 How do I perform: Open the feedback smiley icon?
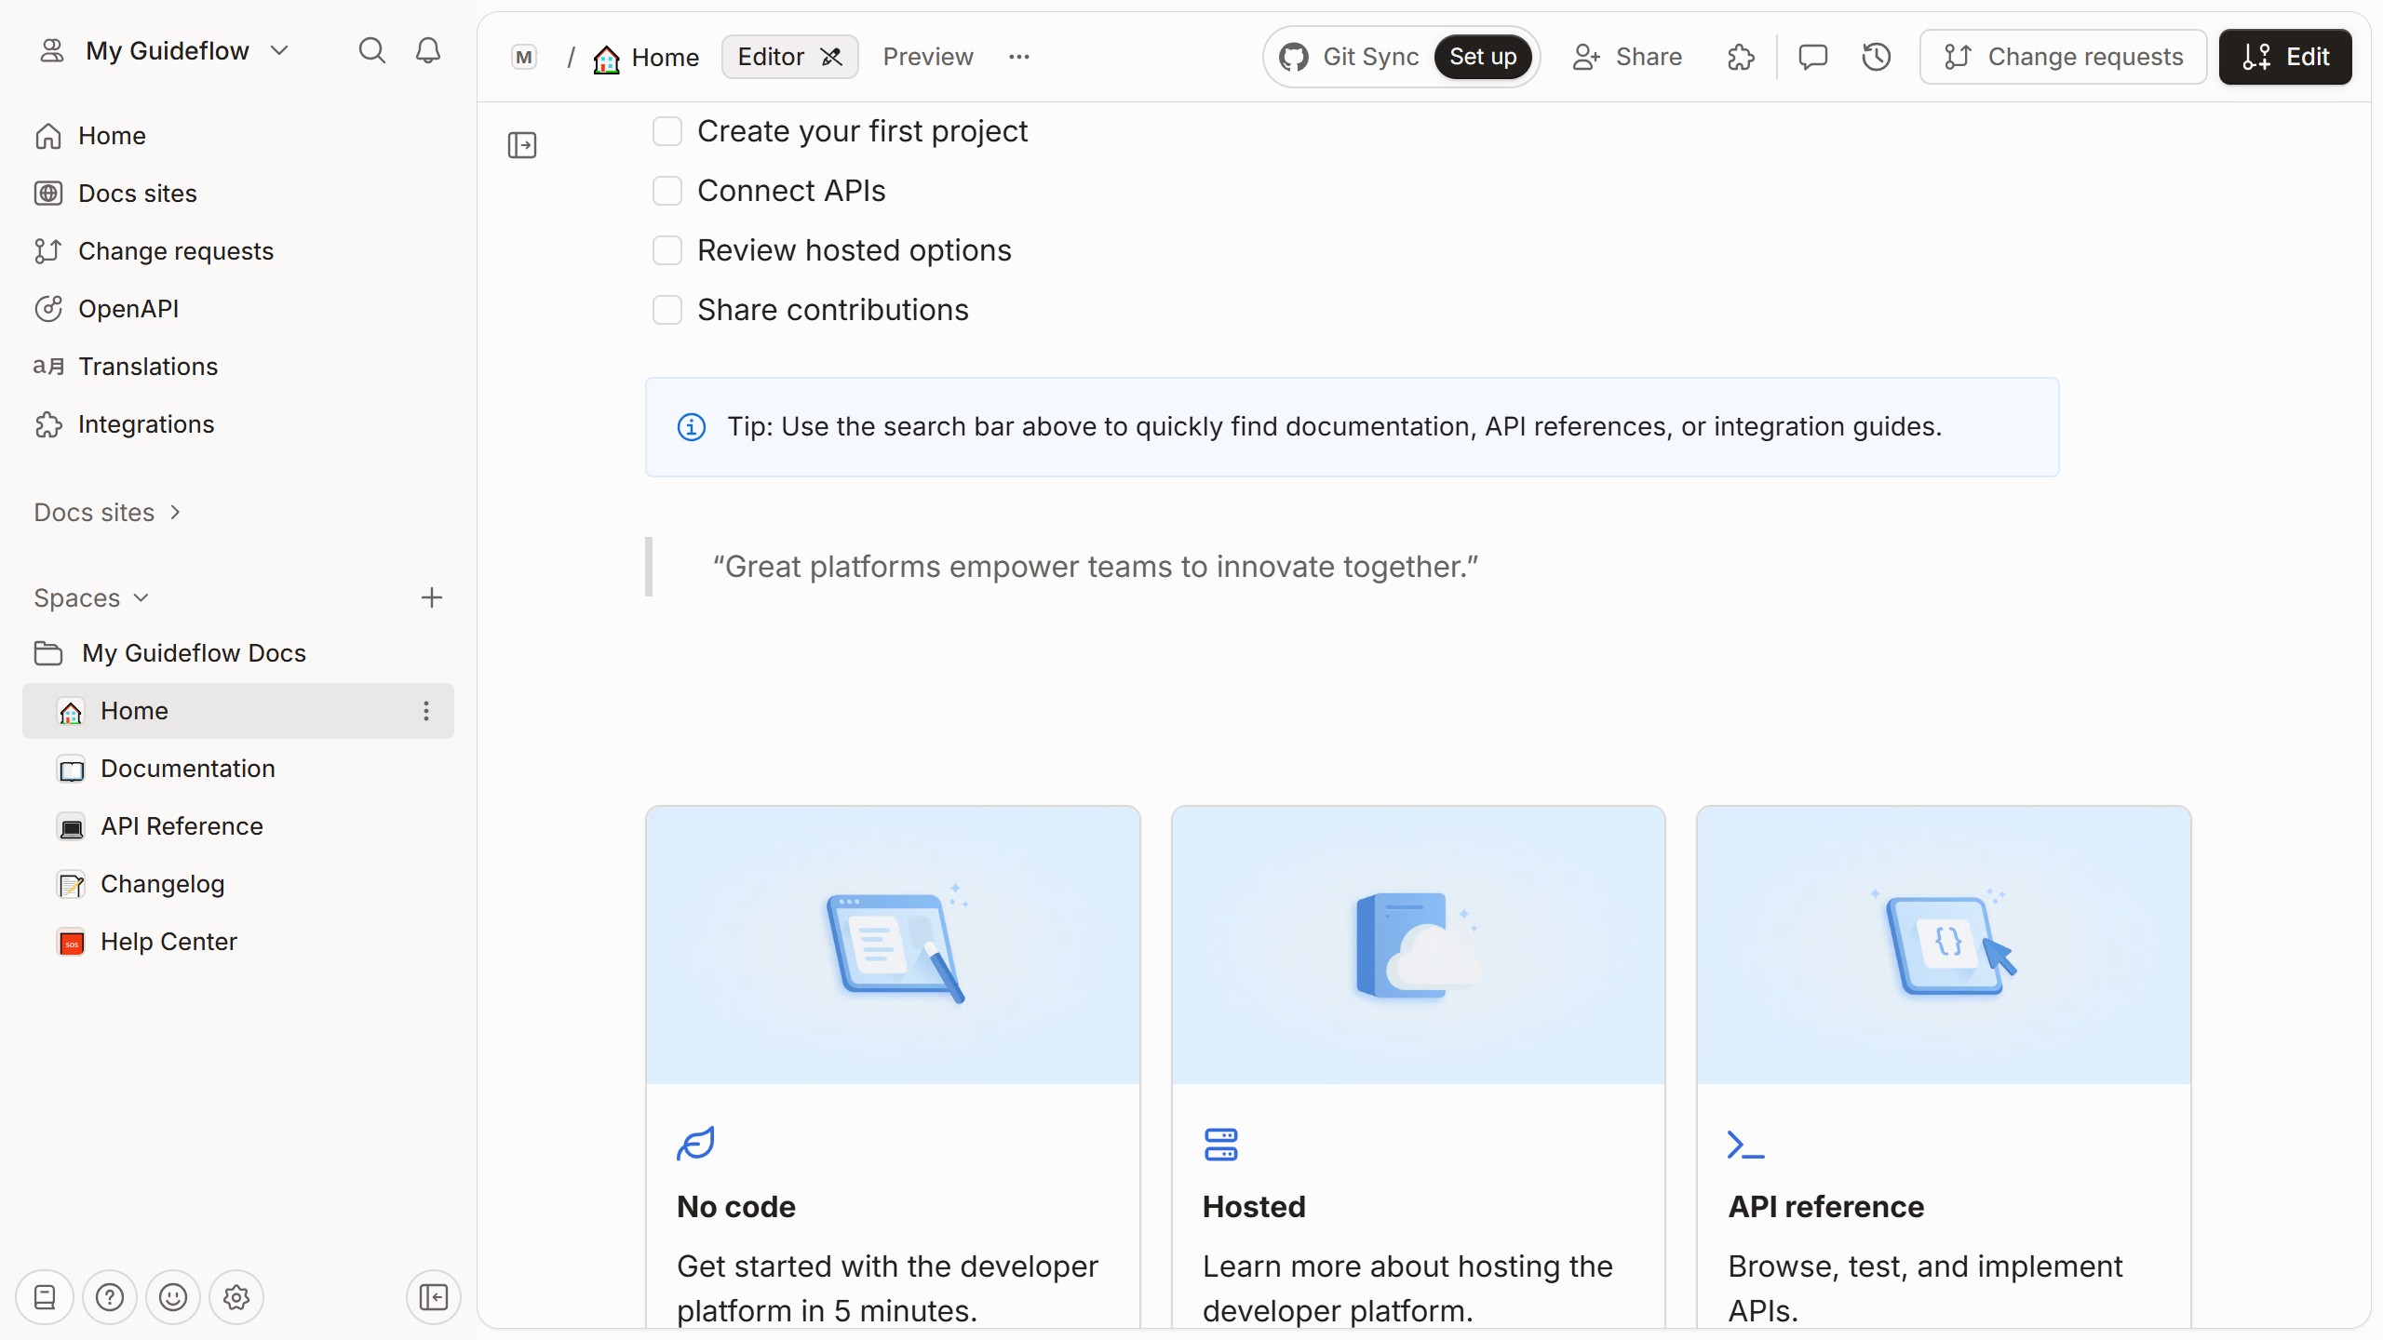[173, 1297]
